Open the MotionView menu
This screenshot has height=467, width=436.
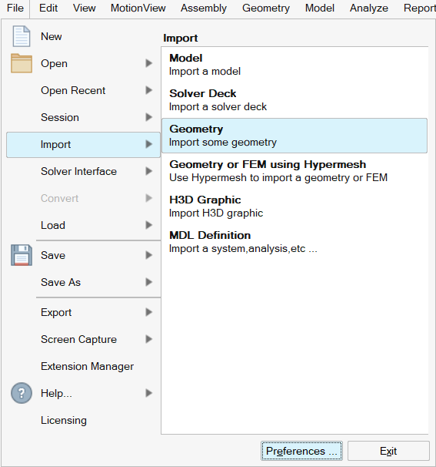(138, 8)
